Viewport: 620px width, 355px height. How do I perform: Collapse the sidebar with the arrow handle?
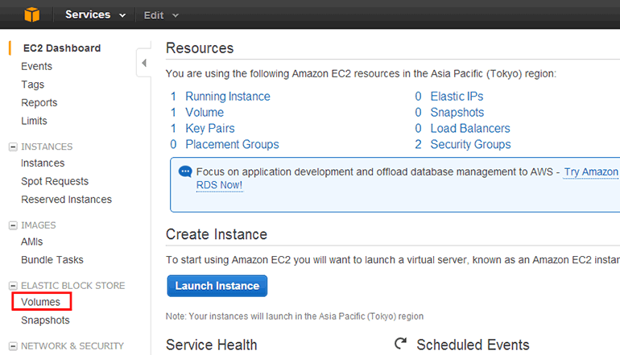[143, 63]
